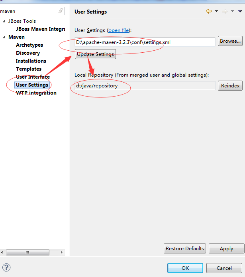Click tree horizontal scrollbar left arrow
245x277 pixels.
[2, 252]
